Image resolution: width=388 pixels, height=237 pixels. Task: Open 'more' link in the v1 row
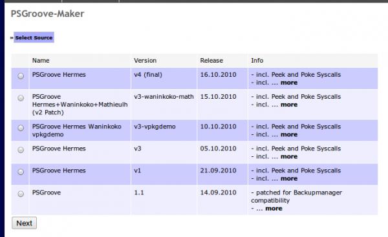click(x=289, y=178)
